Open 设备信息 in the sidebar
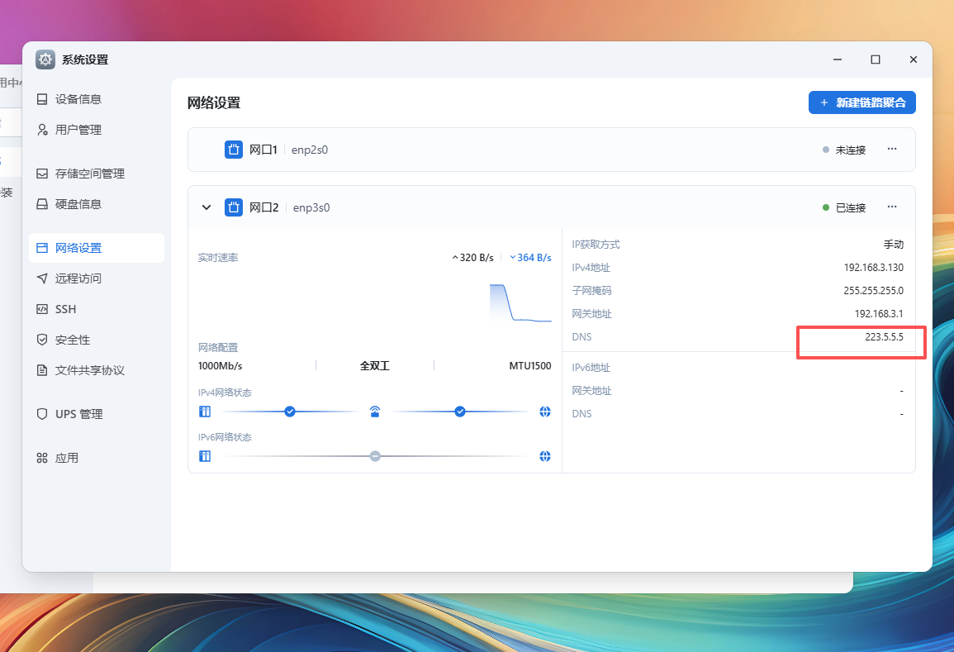 [96, 99]
